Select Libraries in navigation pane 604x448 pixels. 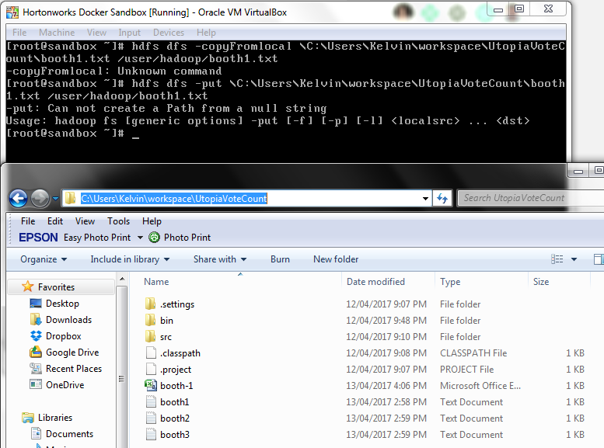55,418
